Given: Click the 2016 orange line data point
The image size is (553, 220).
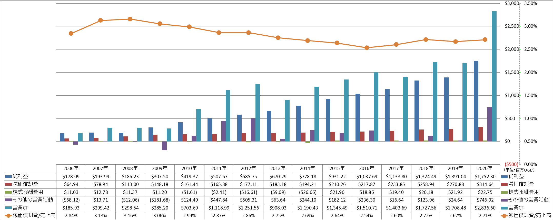Looking at the screenshot, I should (x=367, y=48).
